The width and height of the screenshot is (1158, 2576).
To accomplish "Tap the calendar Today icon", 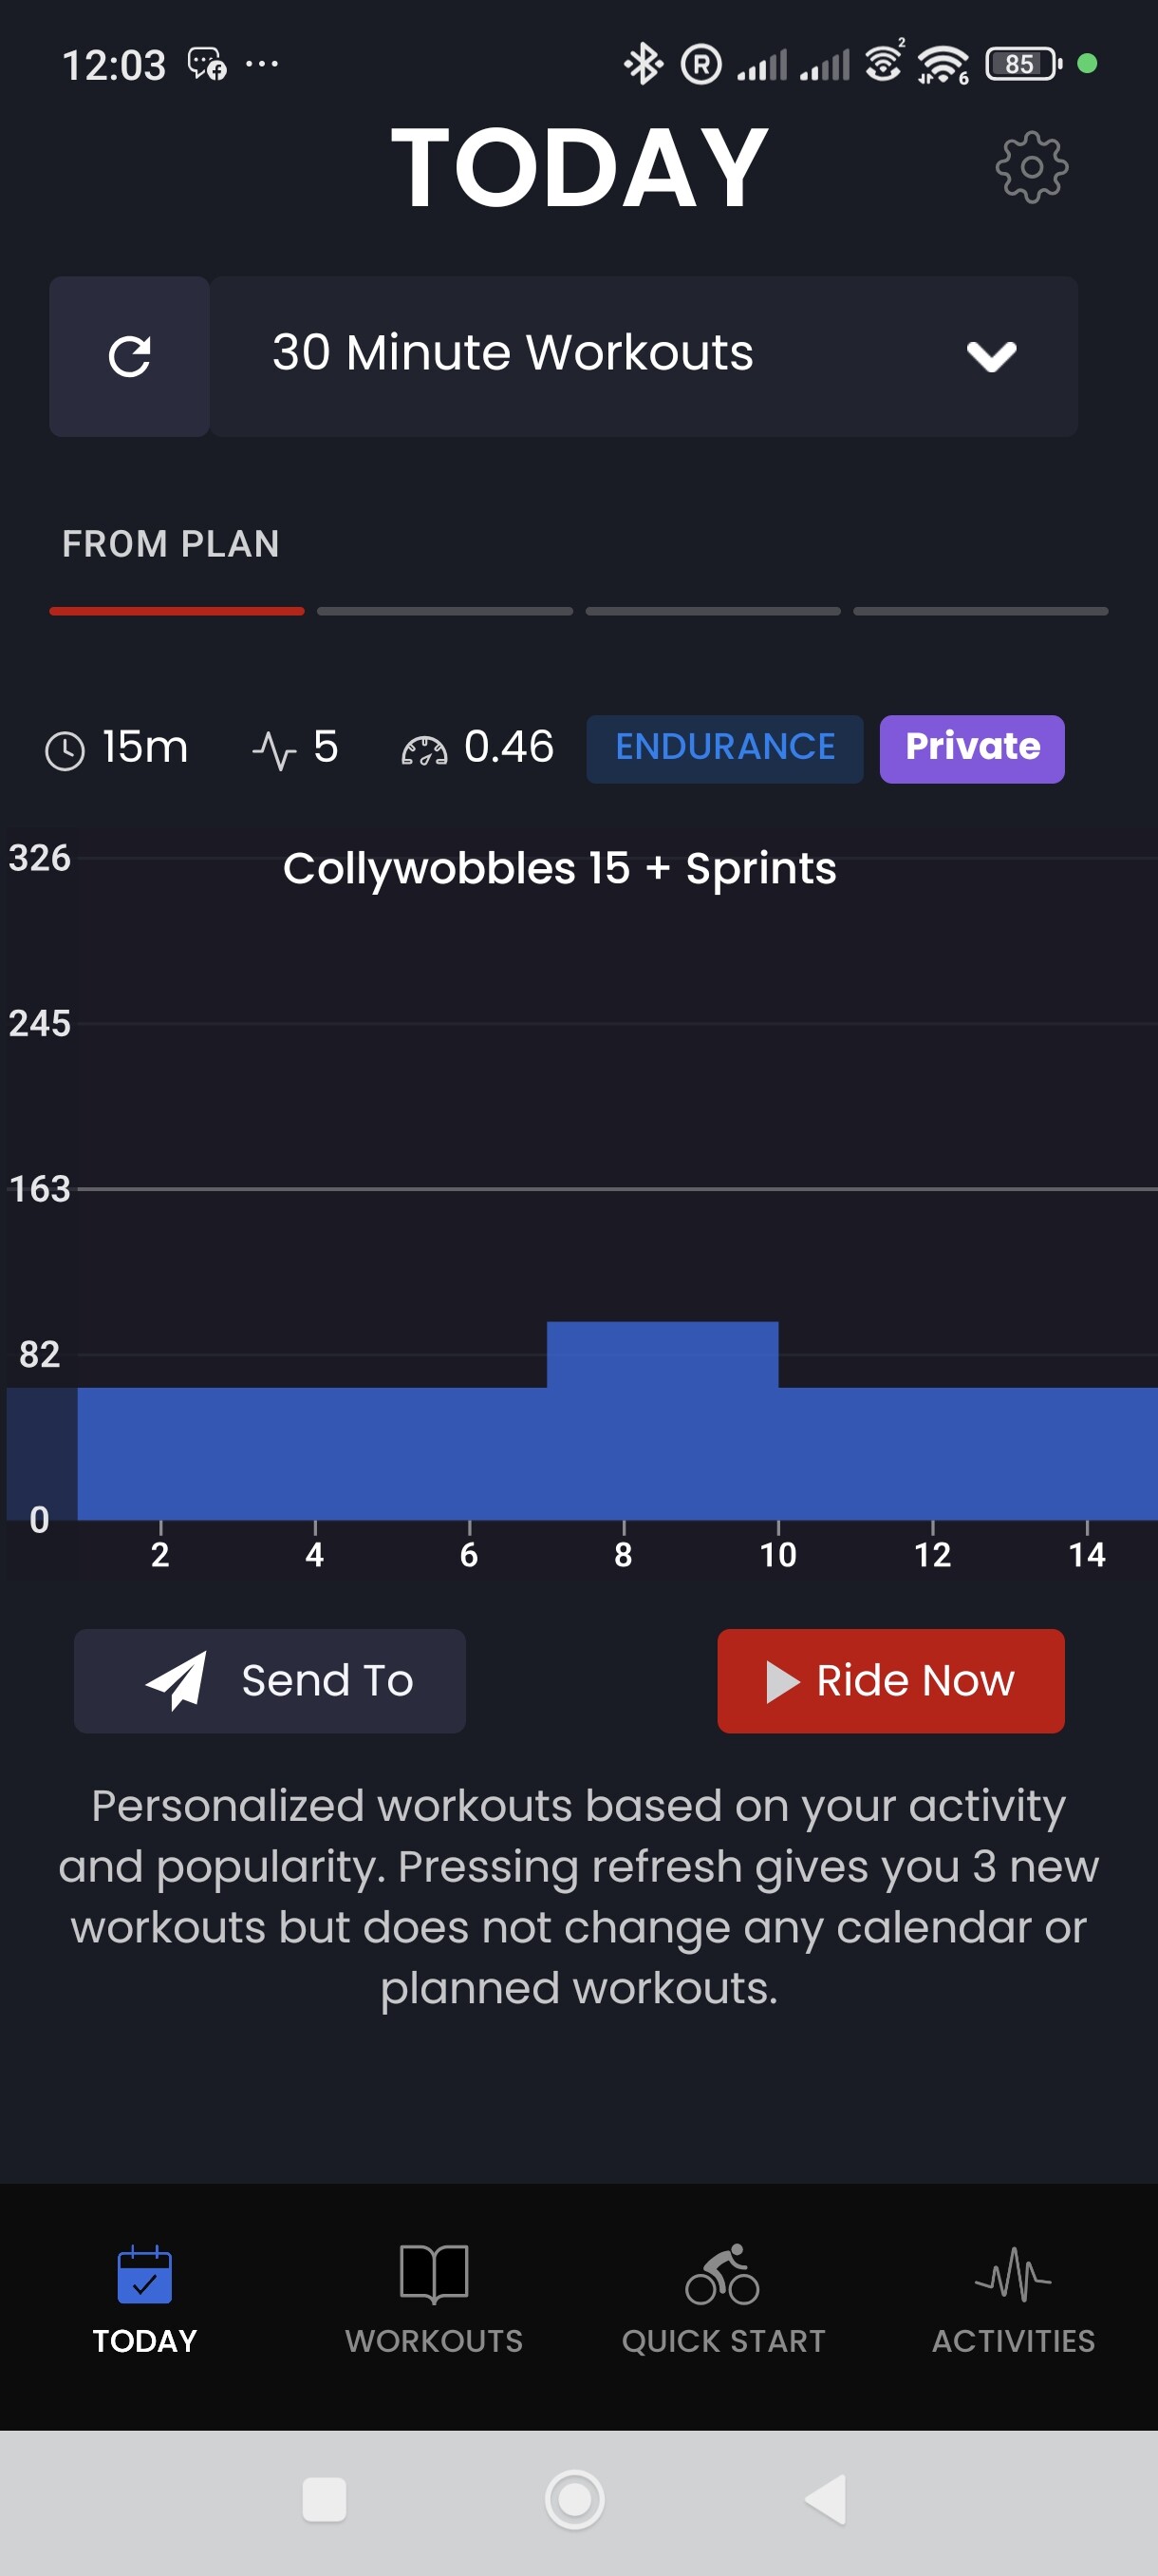I will pos(145,2275).
